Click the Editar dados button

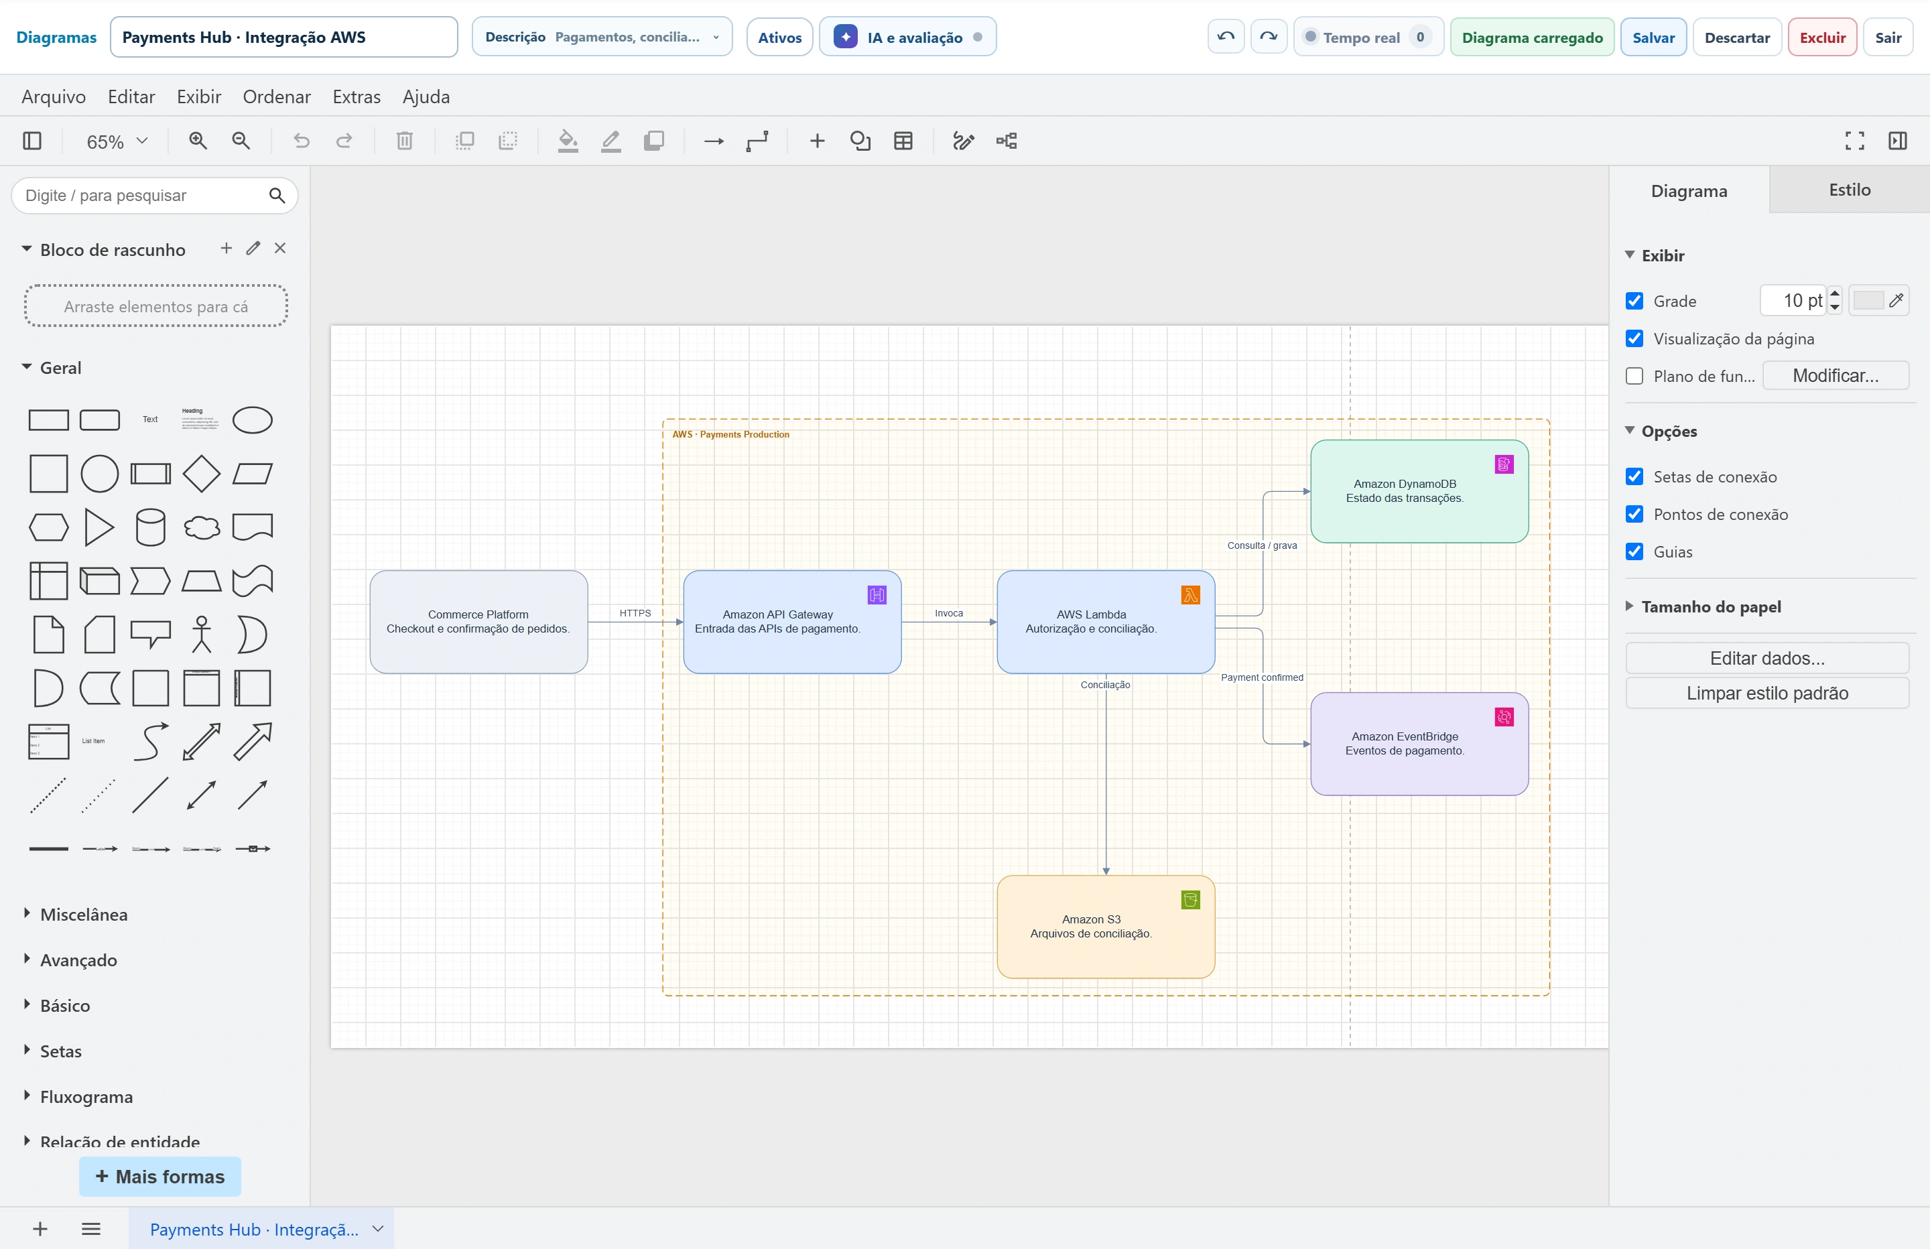tap(1767, 658)
